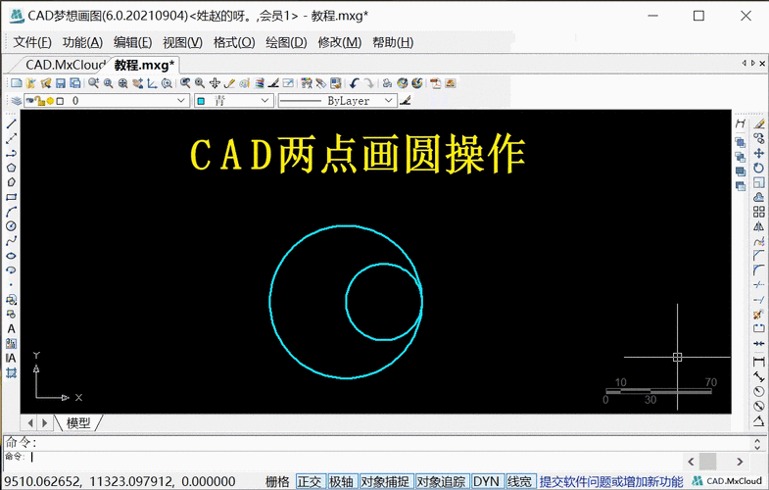Viewport: 769px width, 490px height.
Task: Toggle 对象捕捉 object snap
Action: [x=385, y=481]
